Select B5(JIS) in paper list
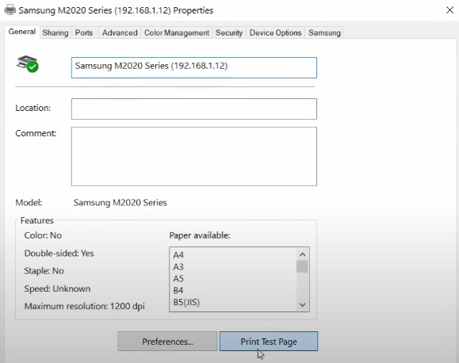The height and width of the screenshot is (363, 459). 186,302
